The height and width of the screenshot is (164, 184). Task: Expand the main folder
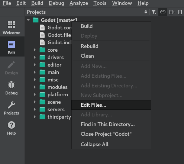pyautogui.click(x=35, y=72)
